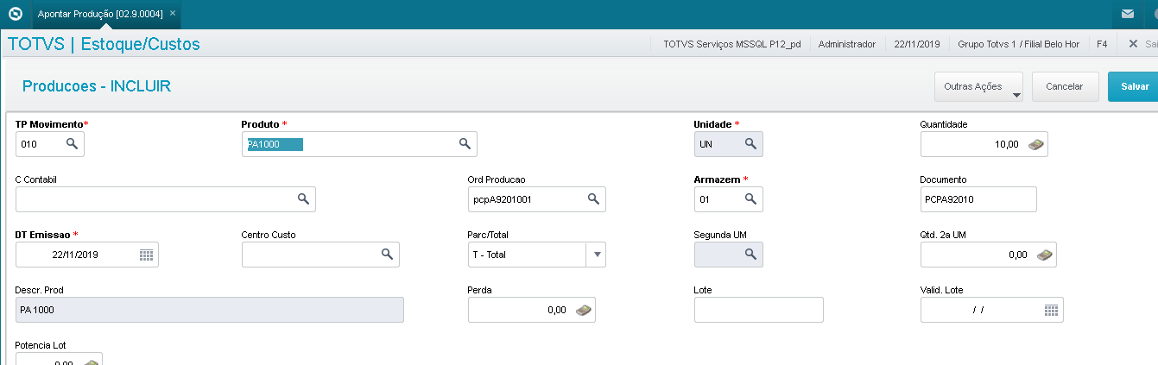Click the Unidade field showing UN
The width and height of the screenshot is (1158, 365).
(729, 144)
